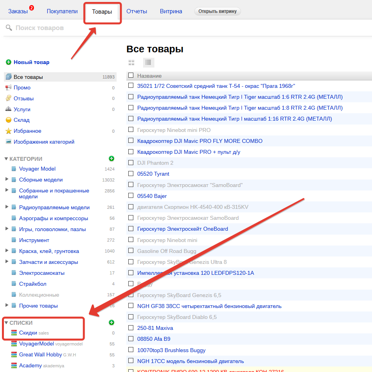Add a new category with green plus
The image size is (372, 372).
[x=112, y=158]
